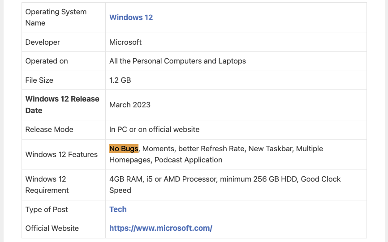Click the 4GB RAM requirement text
Screen dimensions: 388x242
click(126, 179)
